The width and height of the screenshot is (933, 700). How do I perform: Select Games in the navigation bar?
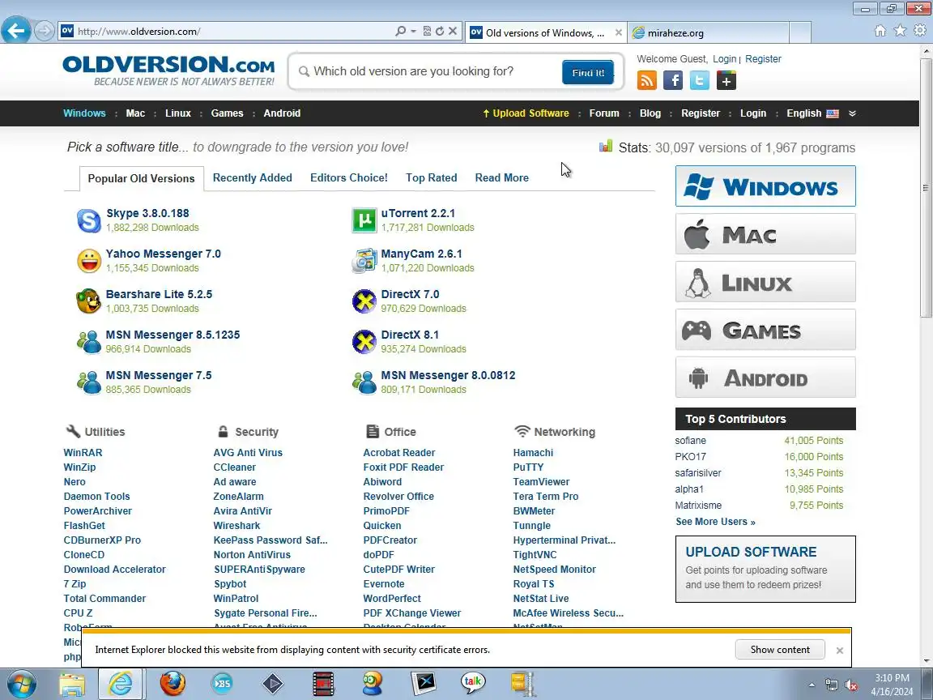tap(227, 113)
